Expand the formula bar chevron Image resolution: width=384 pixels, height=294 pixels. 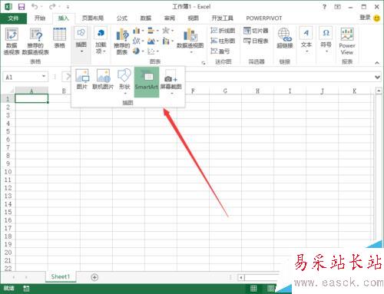377,77
